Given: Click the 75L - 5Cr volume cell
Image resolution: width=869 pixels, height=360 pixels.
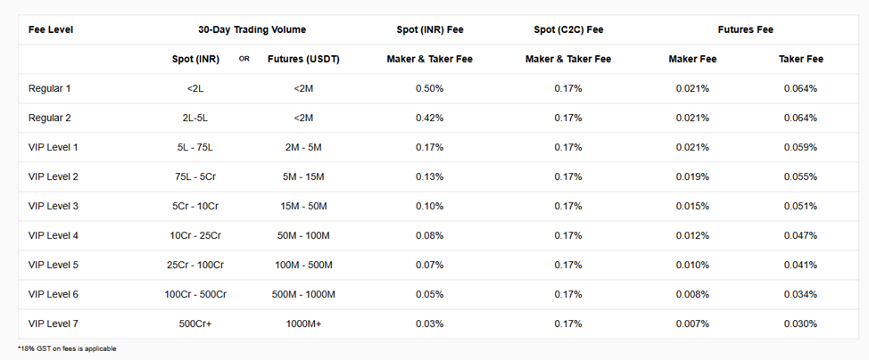Looking at the screenshot, I should 195,176.
